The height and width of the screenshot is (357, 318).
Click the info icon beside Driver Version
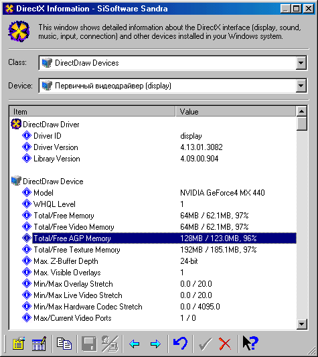27,147
